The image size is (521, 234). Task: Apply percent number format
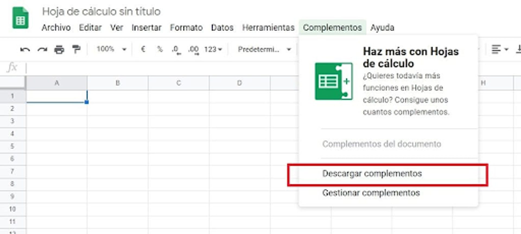[160, 49]
